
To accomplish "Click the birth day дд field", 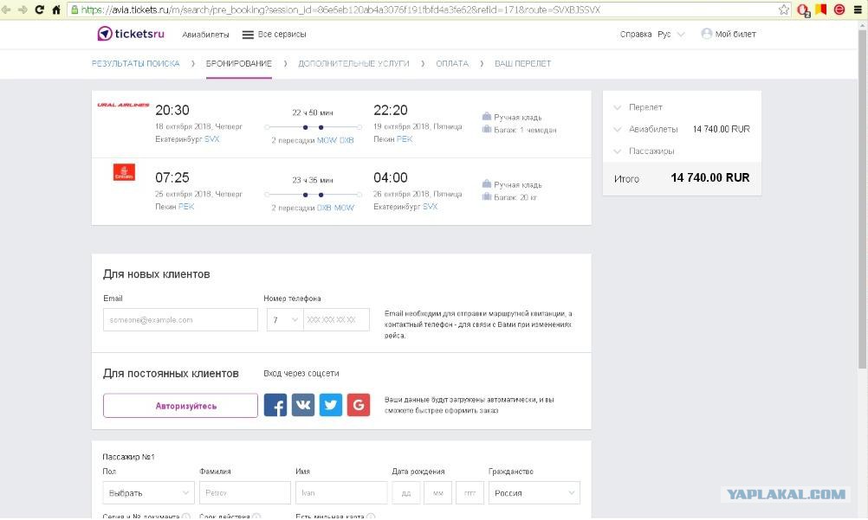I will coord(406,493).
